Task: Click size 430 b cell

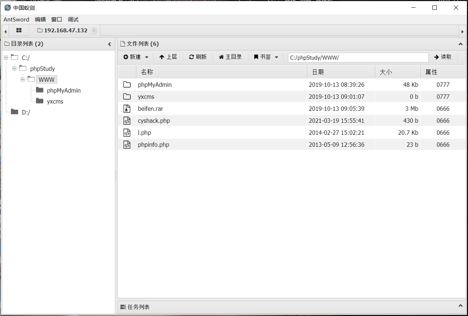Action: [411, 121]
